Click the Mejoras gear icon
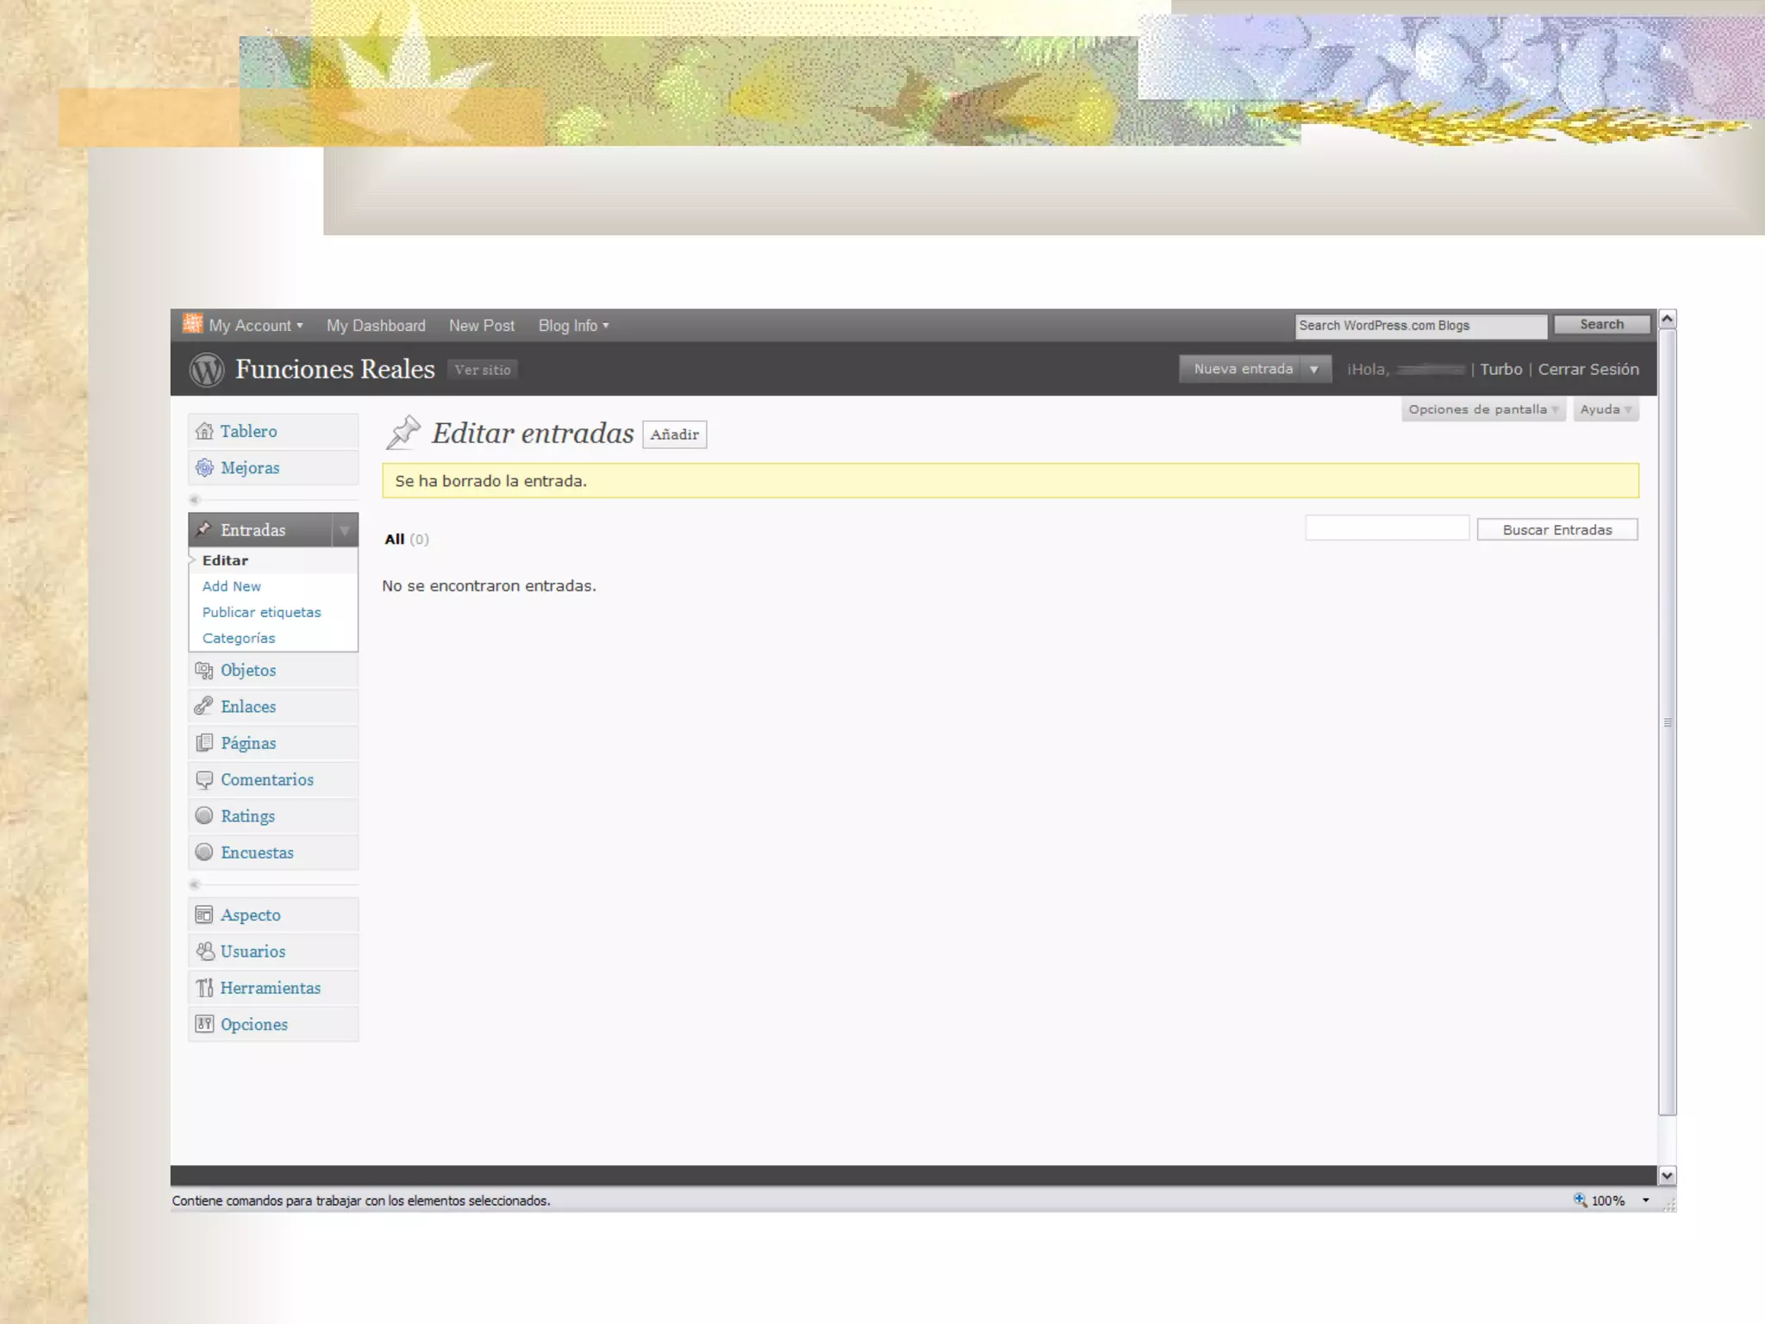1765x1324 pixels. point(204,468)
